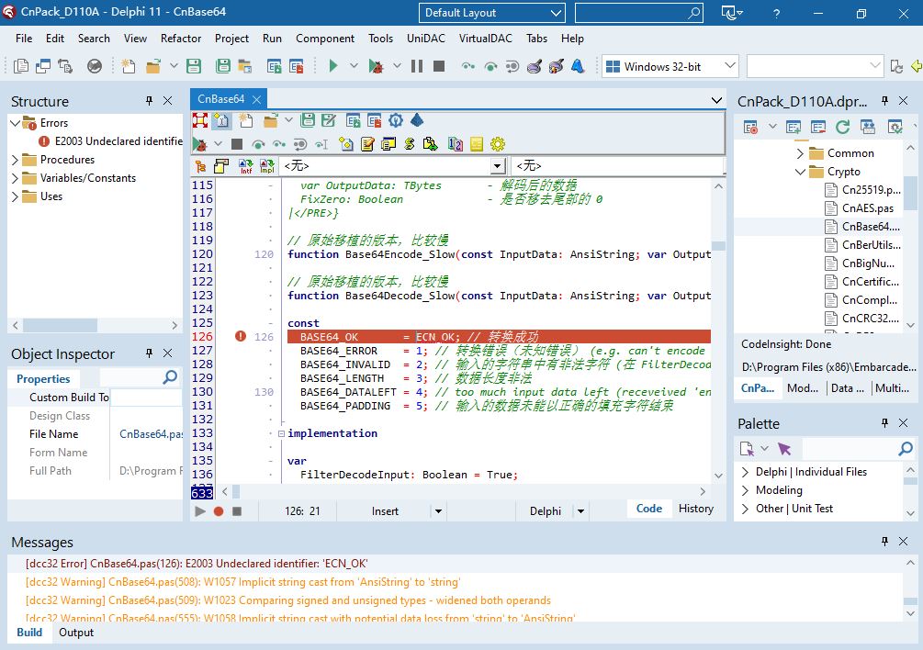Click the macro record red circle button

tap(219, 511)
